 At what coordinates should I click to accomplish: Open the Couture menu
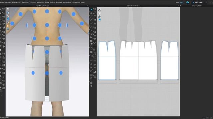coord(33,2)
